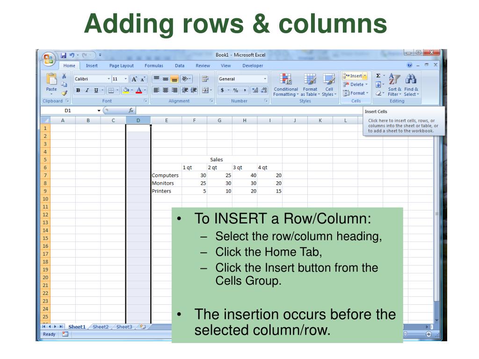Click the Save icon in quick access toolbar
This screenshot has height=359, width=479.
click(64, 55)
